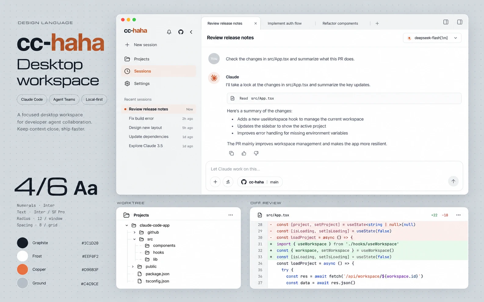
Task: Click the Agent Teams tag pill
Action: click(x=64, y=100)
